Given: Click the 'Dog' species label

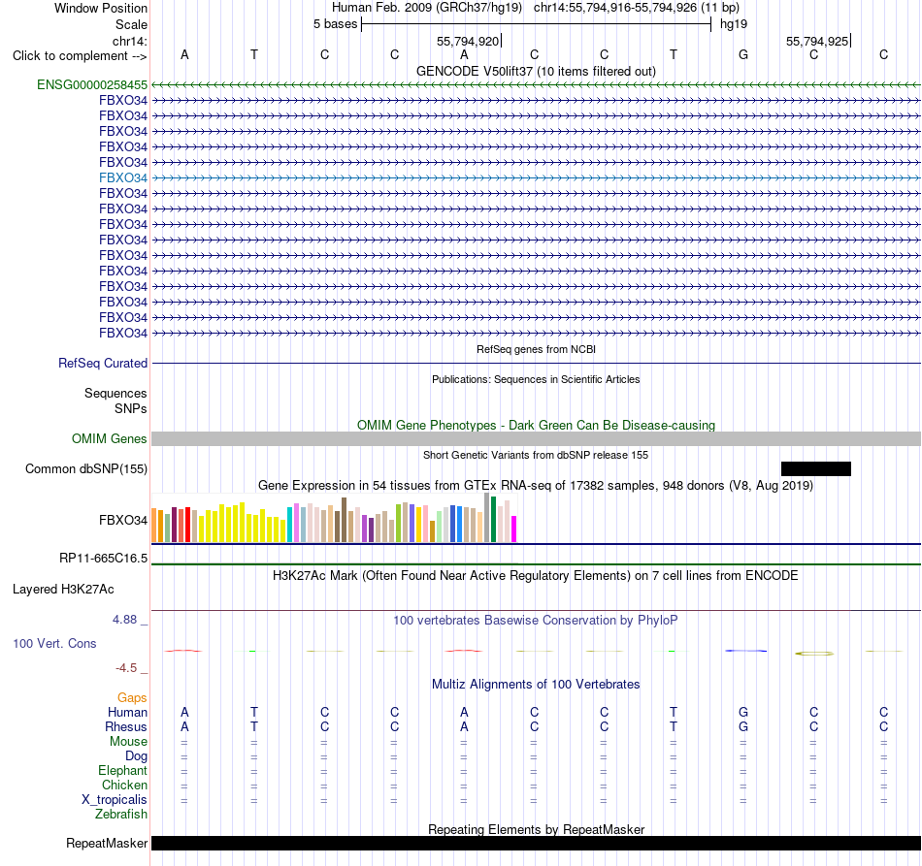Looking at the screenshot, I should pos(136,756).
